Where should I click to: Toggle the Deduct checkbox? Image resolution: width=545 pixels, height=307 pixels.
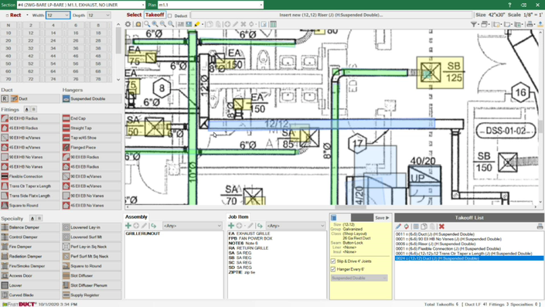pos(170,15)
